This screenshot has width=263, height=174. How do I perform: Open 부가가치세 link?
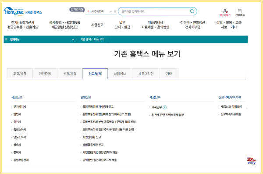(x=20, y=107)
